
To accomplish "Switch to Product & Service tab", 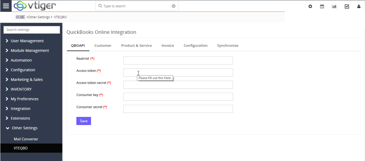I will [x=136, y=46].
